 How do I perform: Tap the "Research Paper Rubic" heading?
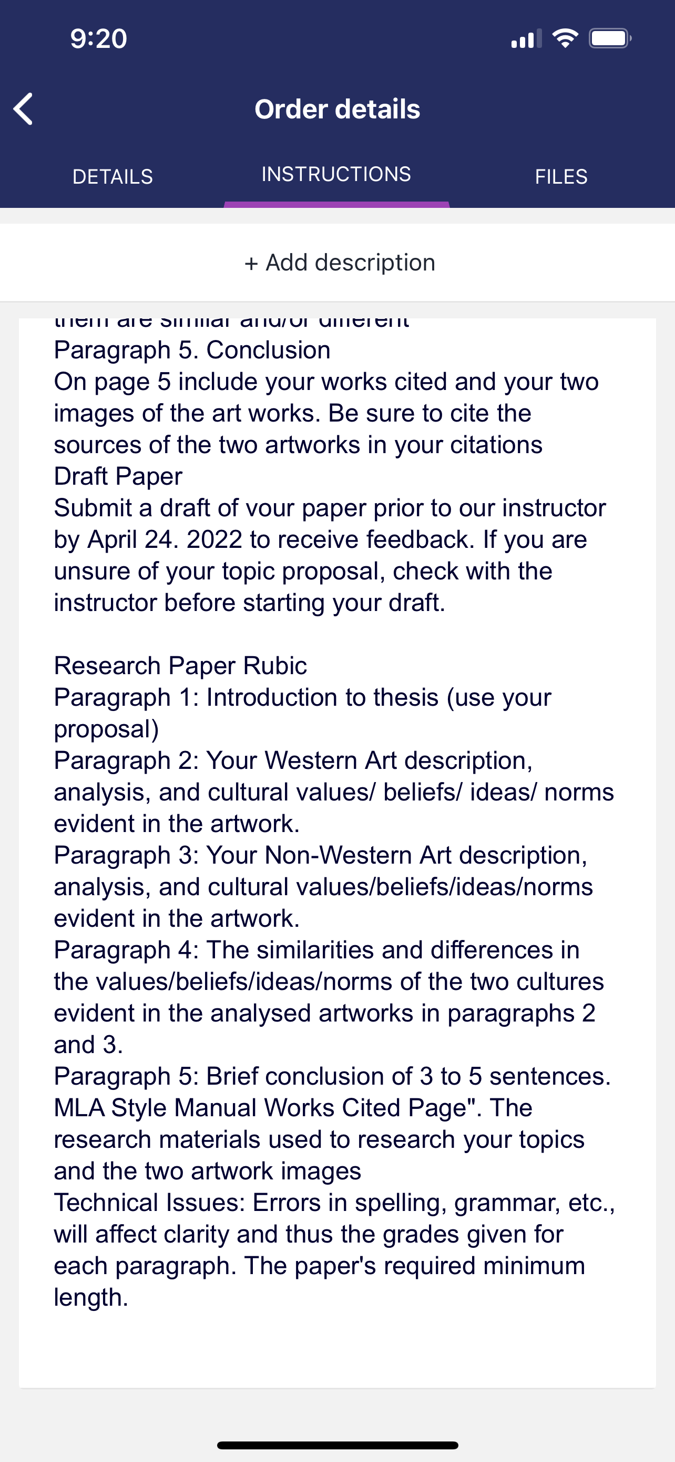coord(180,666)
